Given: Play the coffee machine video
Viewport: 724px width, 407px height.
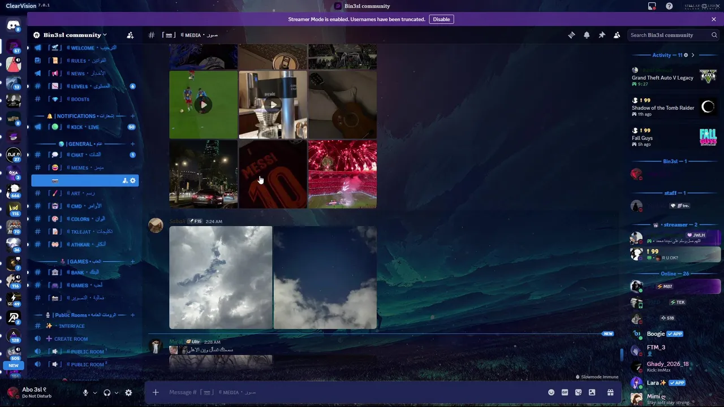Looking at the screenshot, I should coord(273,105).
